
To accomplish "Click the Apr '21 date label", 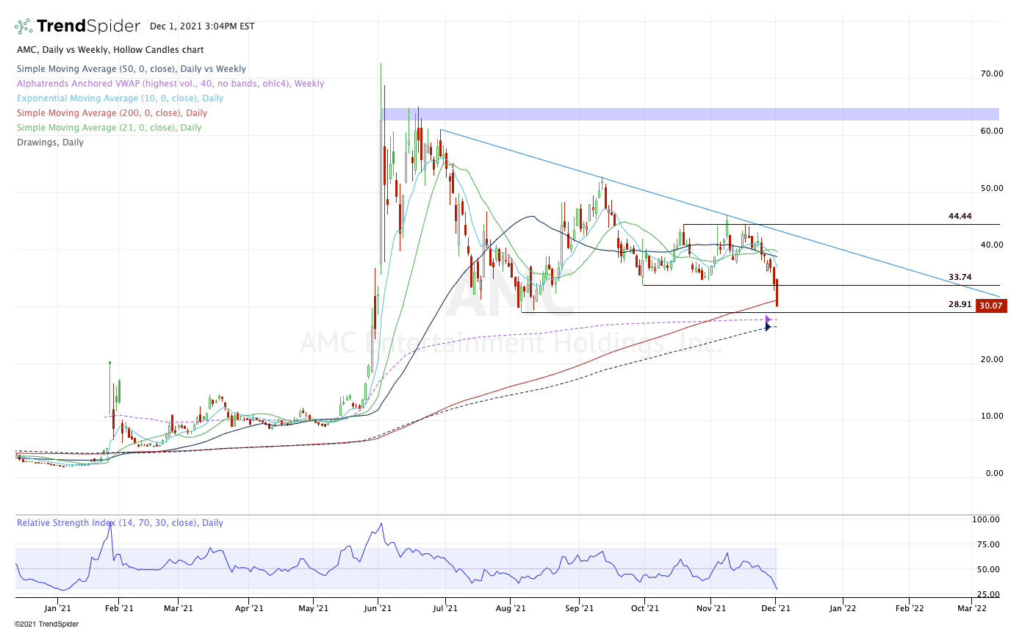I will click(249, 609).
